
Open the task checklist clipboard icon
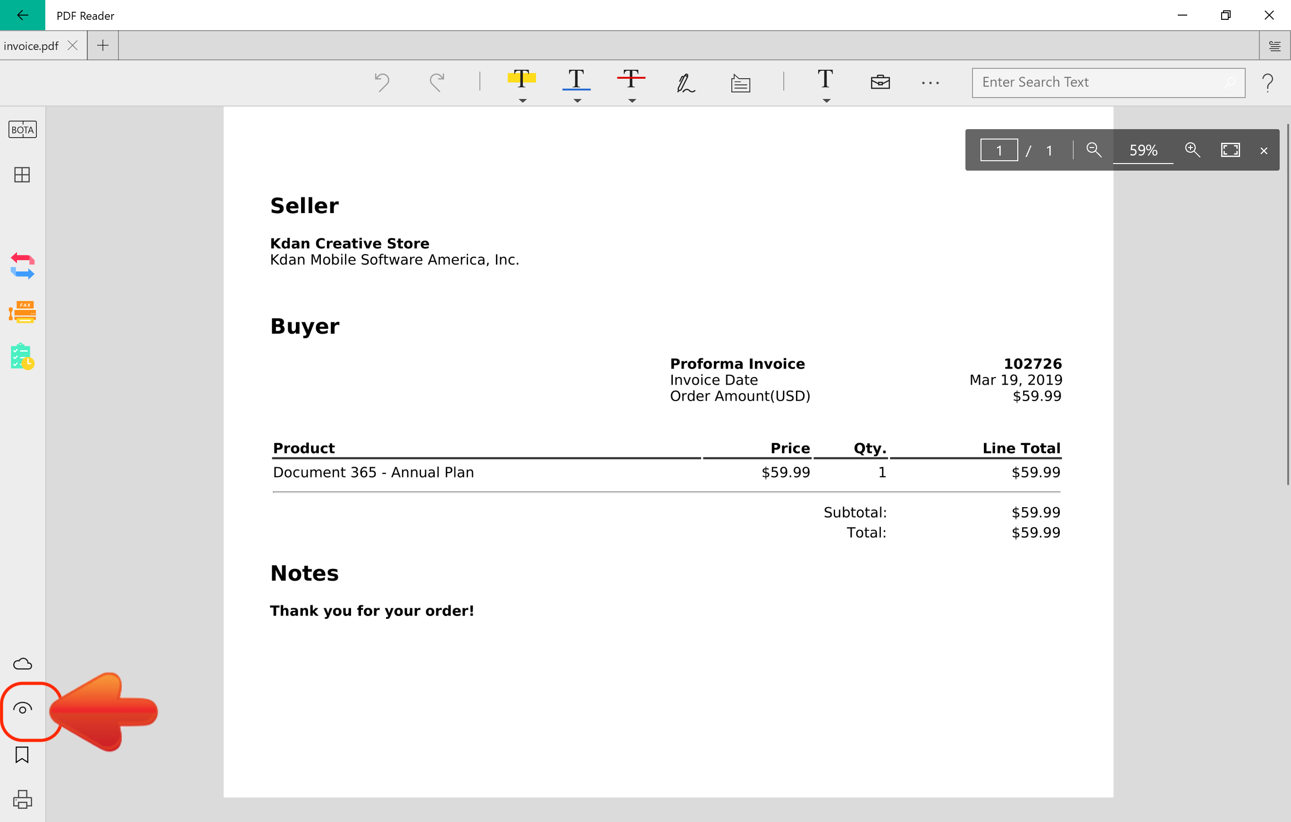[x=23, y=357]
